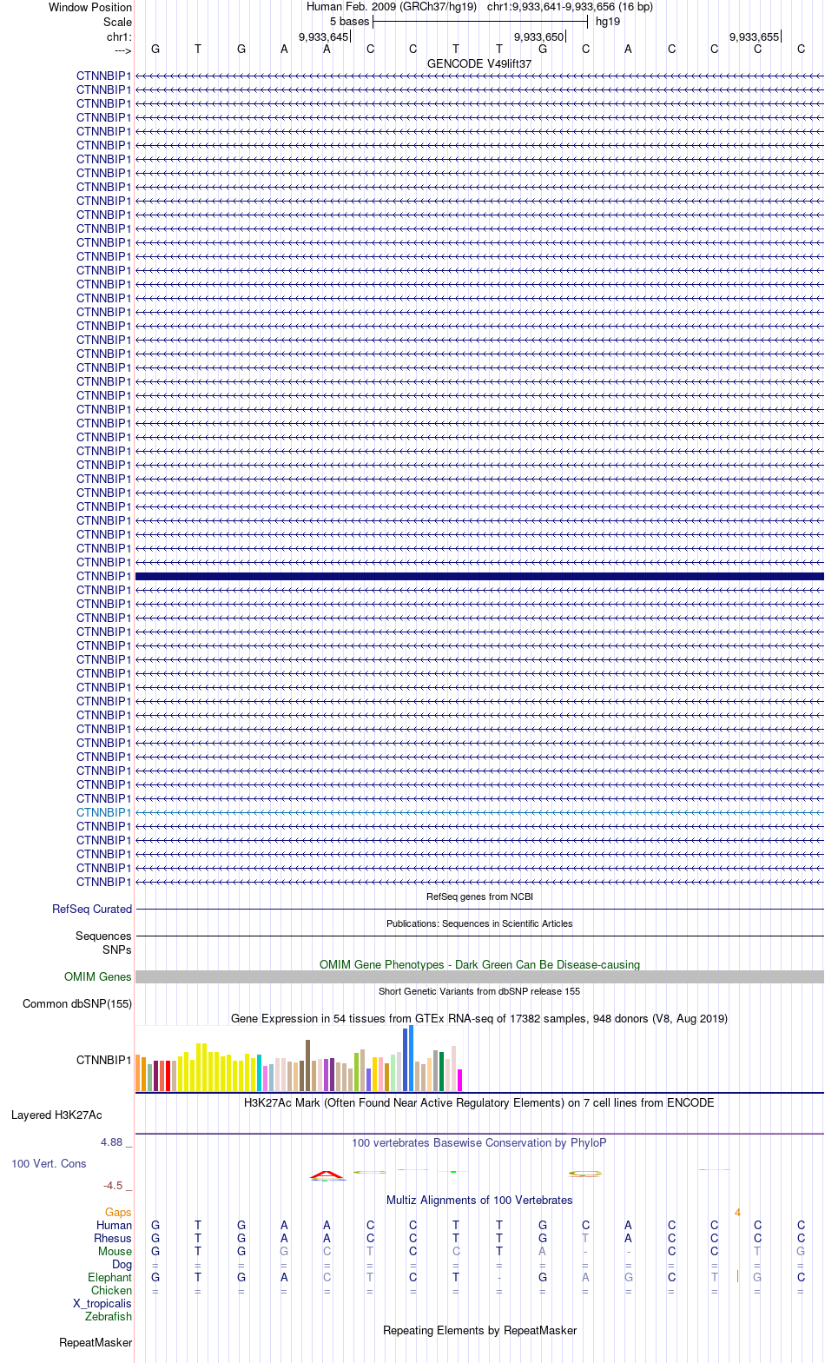
Task: Click the ---> sequence direction arrow label
Action: [x=122, y=50]
